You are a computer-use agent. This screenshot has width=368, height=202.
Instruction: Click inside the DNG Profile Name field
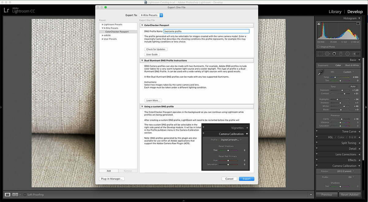click(x=206, y=31)
